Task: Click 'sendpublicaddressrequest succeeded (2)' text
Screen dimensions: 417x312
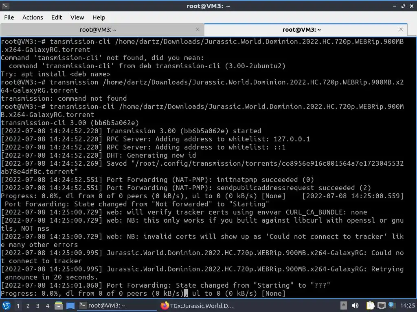Action: [294, 188]
